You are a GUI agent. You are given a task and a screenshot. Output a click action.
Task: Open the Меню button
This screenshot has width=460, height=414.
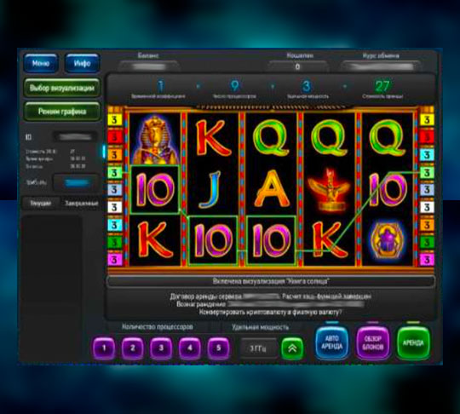coord(41,63)
